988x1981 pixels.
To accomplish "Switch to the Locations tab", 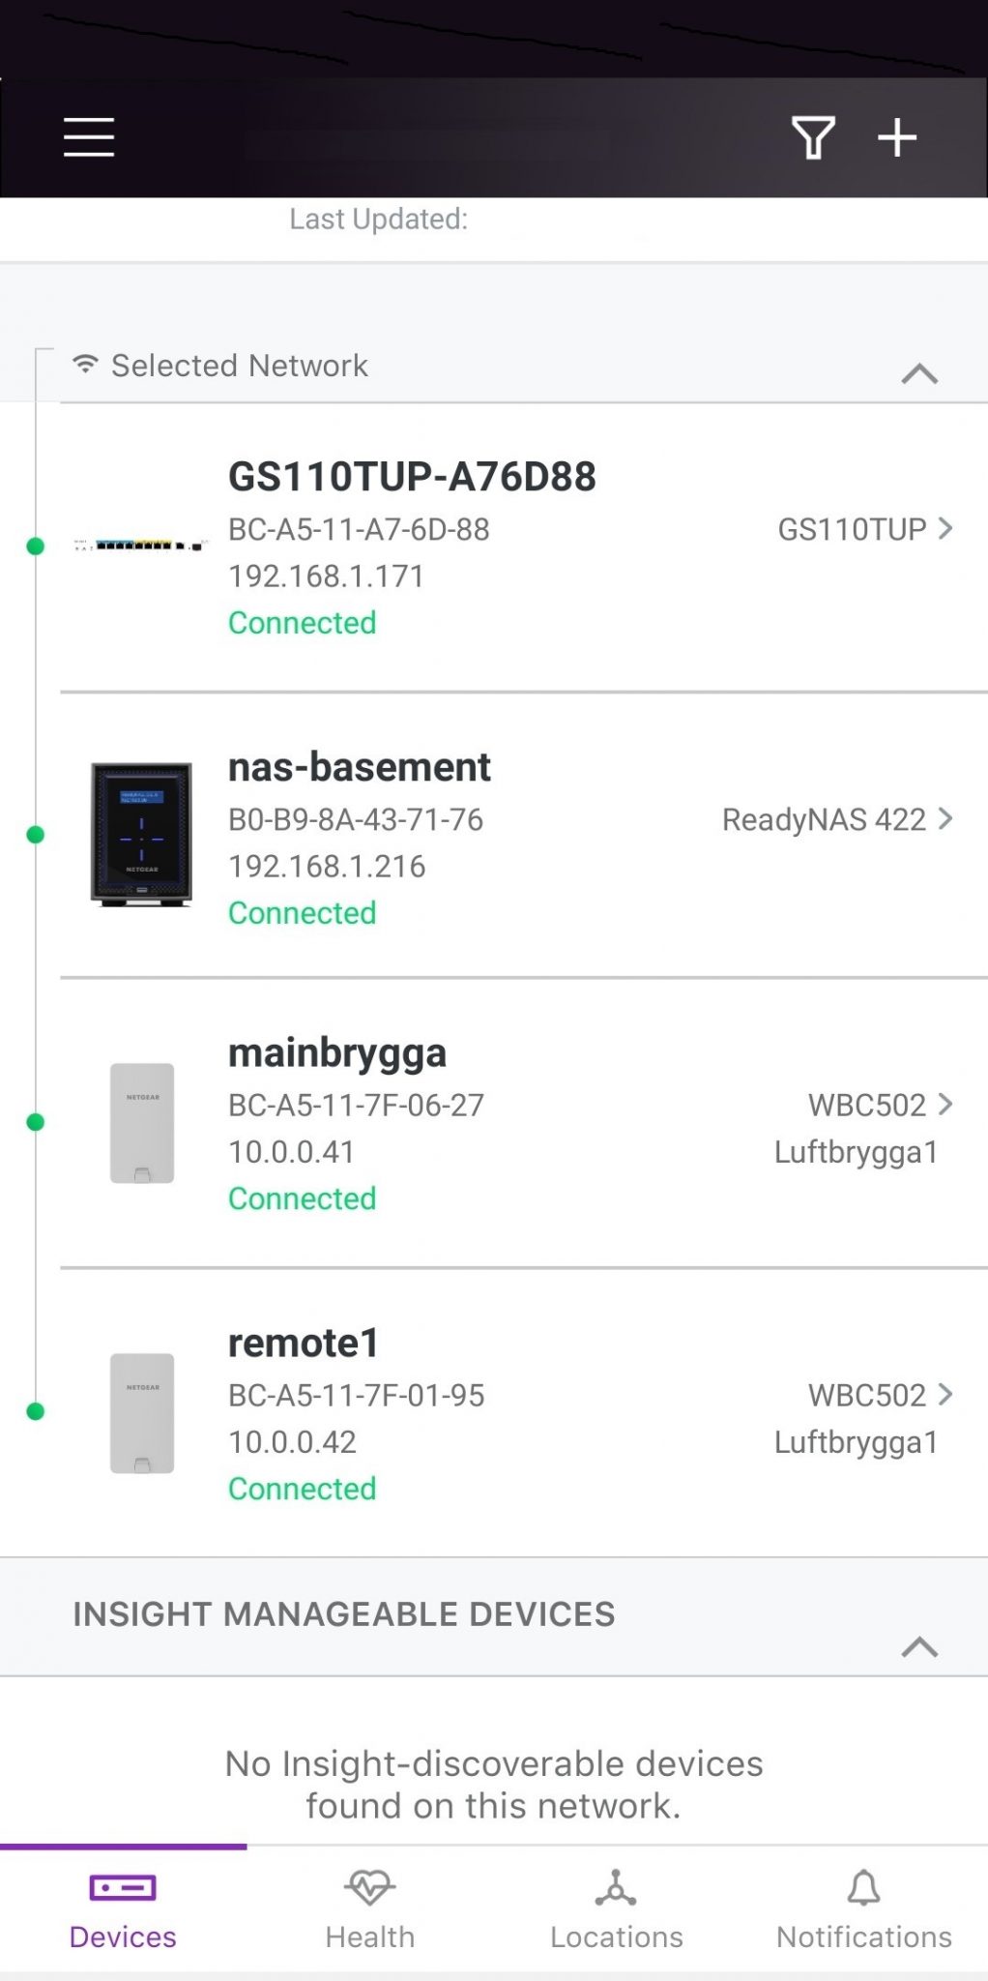I will click(617, 1909).
